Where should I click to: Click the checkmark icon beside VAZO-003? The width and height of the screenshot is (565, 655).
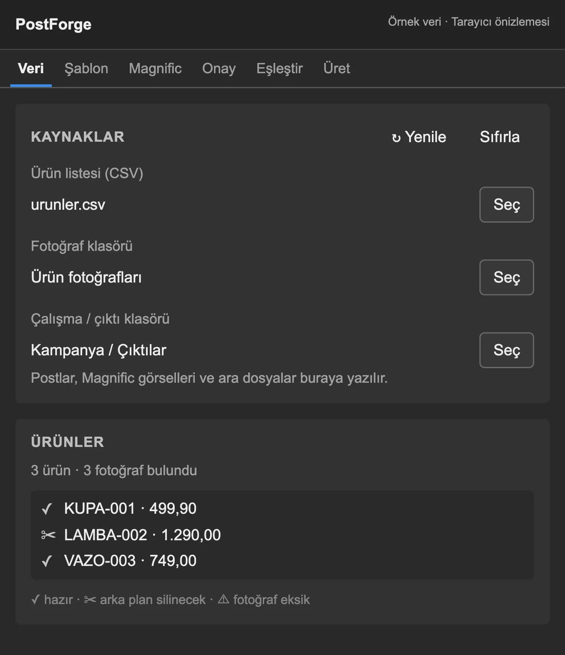(47, 561)
